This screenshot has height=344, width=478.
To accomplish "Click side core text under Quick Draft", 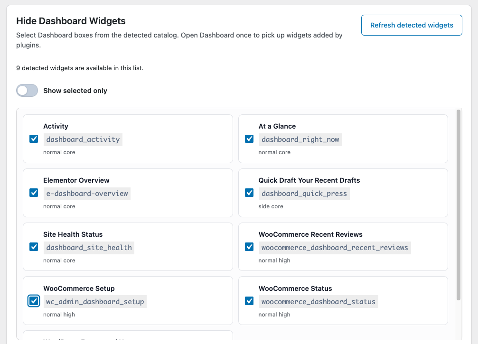I will [271, 206].
